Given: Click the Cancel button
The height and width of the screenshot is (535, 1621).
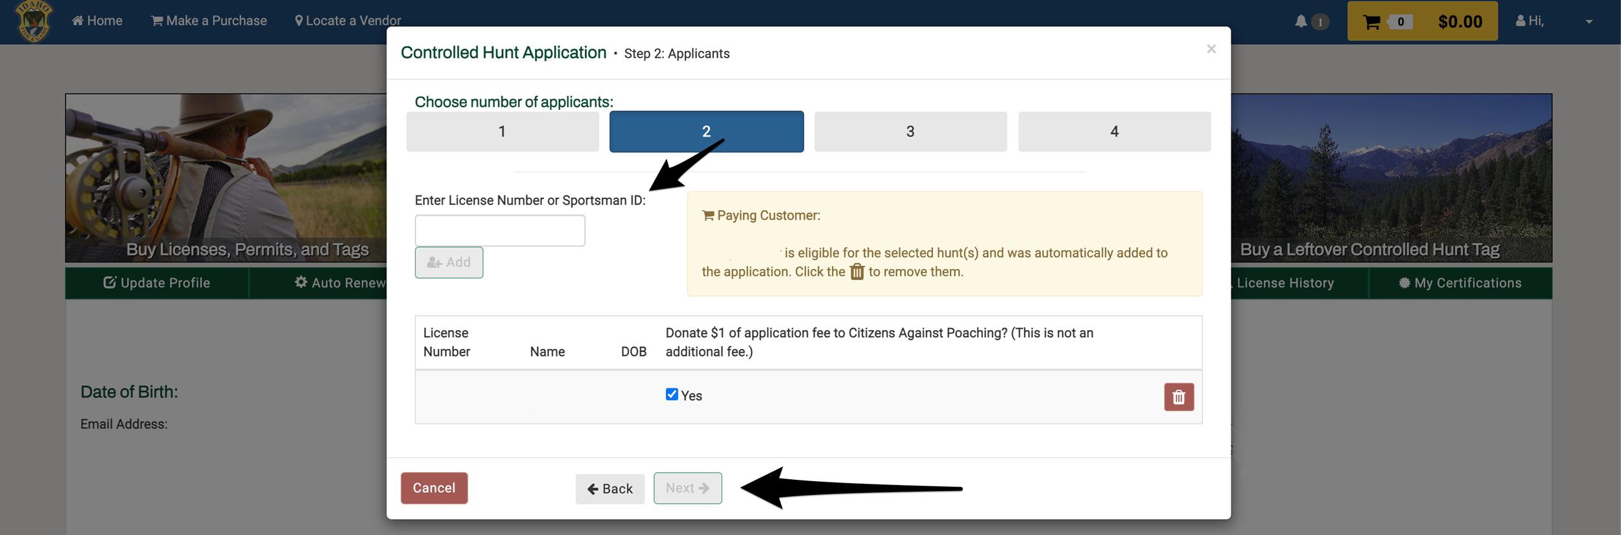Looking at the screenshot, I should [x=433, y=488].
